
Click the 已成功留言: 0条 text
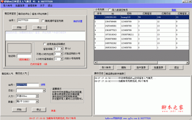(x=39, y=64)
